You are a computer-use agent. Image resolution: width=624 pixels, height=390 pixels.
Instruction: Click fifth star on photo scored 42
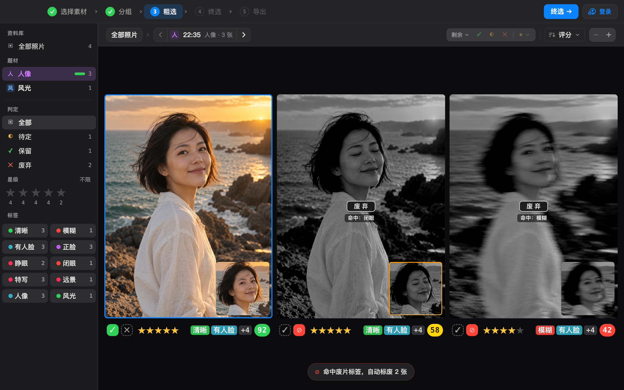pyautogui.click(x=520, y=330)
